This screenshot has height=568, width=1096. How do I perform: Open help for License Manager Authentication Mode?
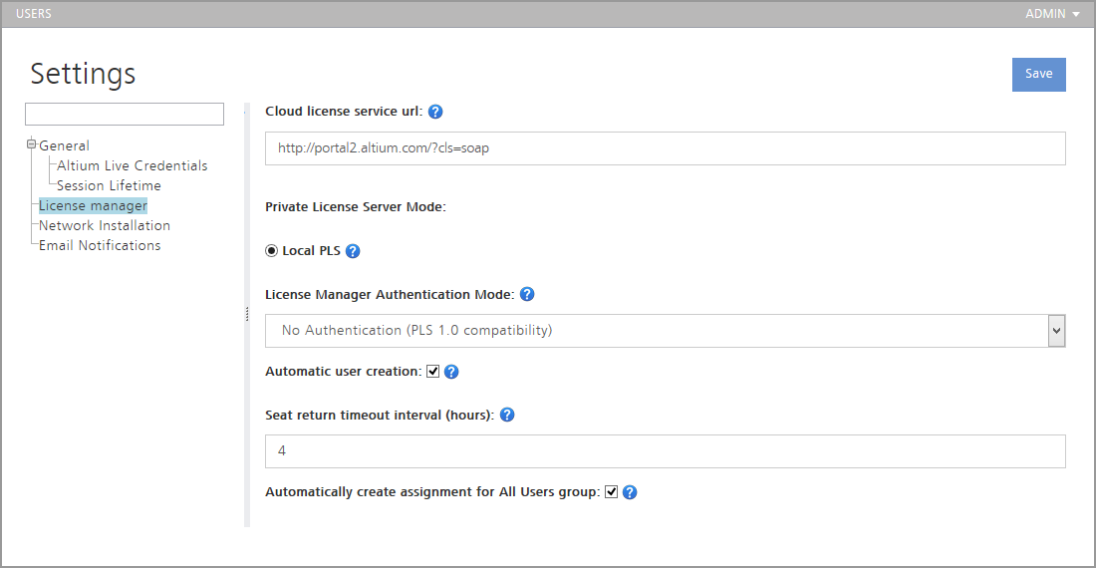click(527, 295)
